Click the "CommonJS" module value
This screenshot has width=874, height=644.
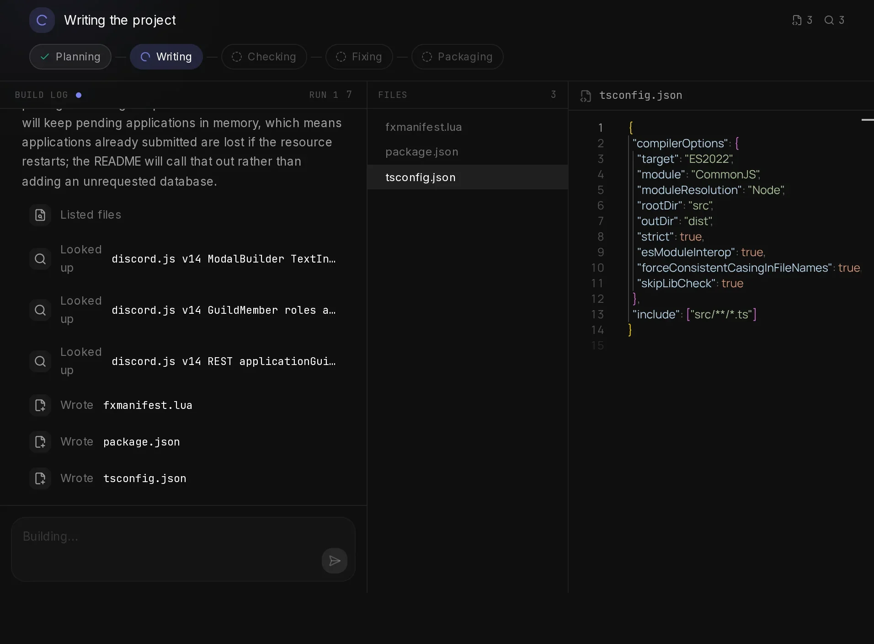tap(725, 175)
